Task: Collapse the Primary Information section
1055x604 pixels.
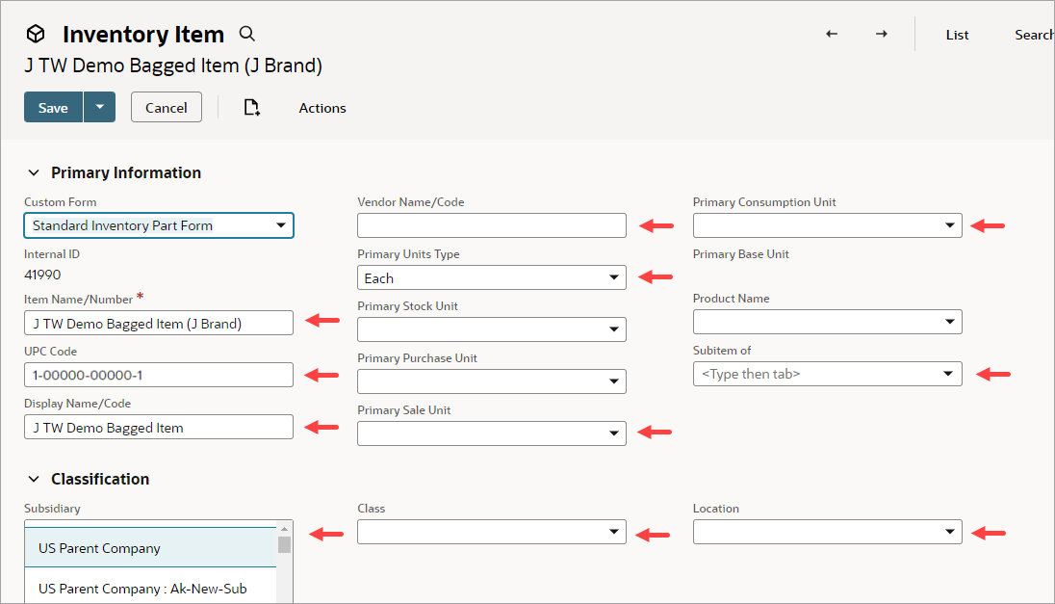Action: [34, 173]
